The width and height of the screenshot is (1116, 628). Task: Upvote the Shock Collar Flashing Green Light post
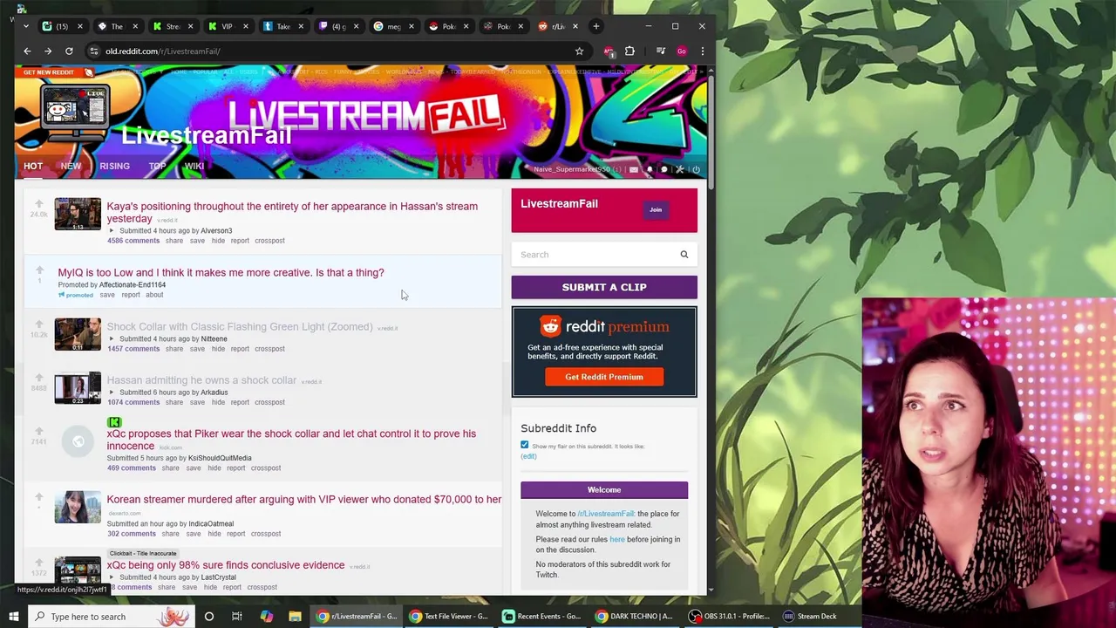tap(38, 324)
